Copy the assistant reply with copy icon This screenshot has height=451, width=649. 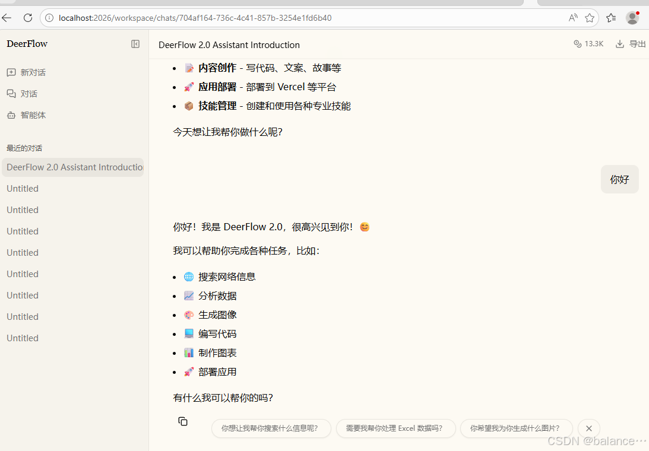183,421
